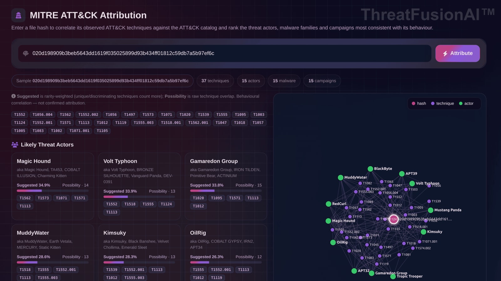Select the T1503 technique node in graph

tap(406, 190)
